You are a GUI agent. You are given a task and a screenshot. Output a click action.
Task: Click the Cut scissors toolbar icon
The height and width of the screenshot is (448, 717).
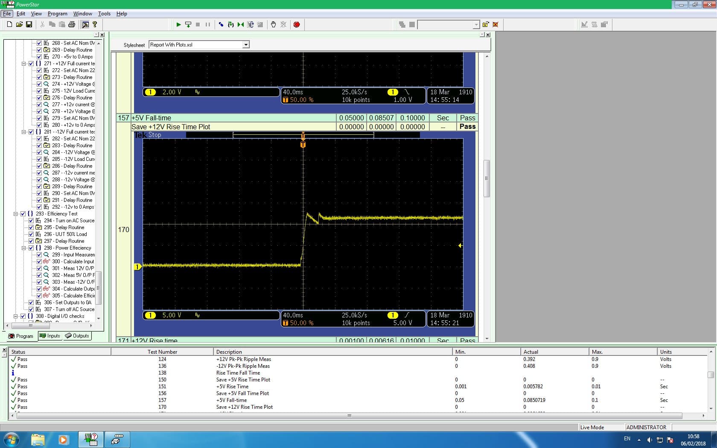(x=42, y=24)
